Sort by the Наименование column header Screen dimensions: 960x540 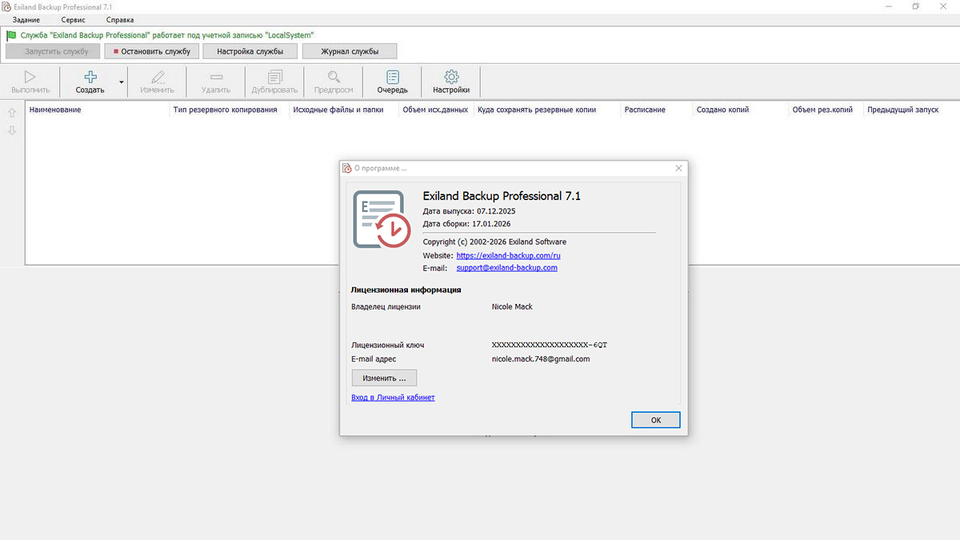click(98, 110)
